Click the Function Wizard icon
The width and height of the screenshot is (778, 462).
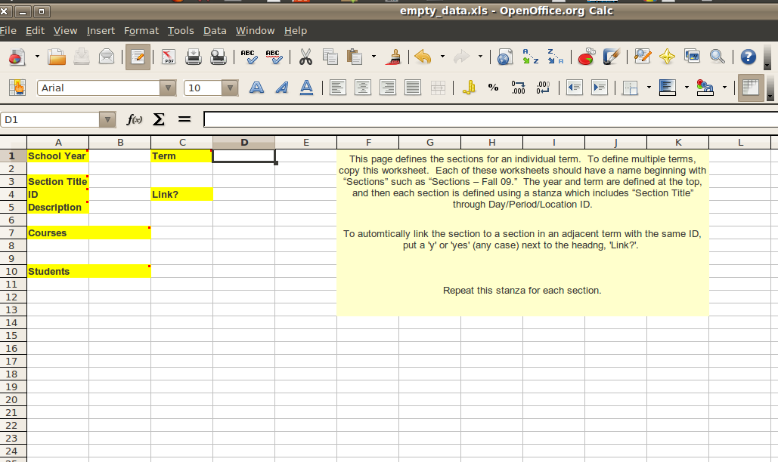[135, 119]
